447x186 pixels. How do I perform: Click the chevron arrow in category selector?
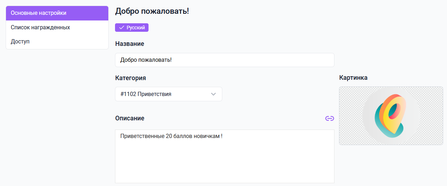pyautogui.click(x=213, y=94)
